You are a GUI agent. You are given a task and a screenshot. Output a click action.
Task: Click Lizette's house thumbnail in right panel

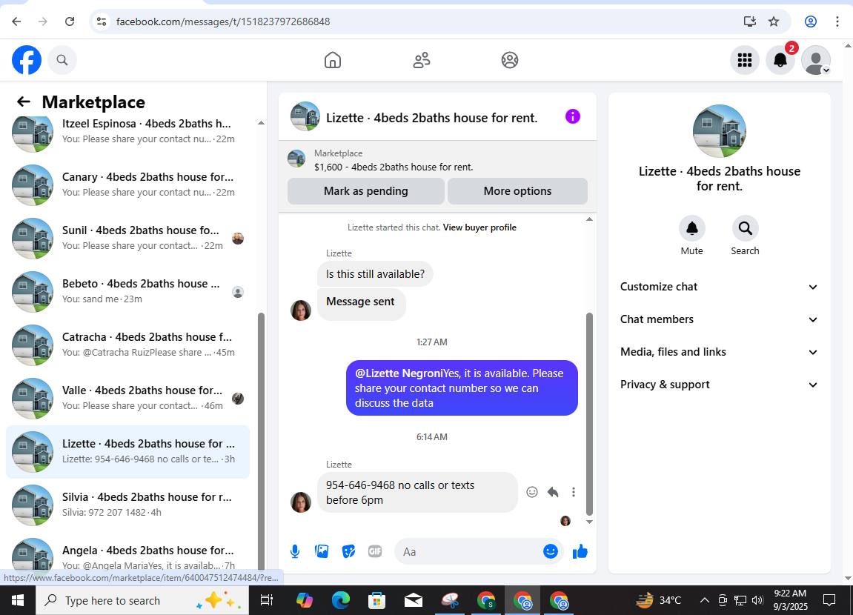click(x=719, y=131)
